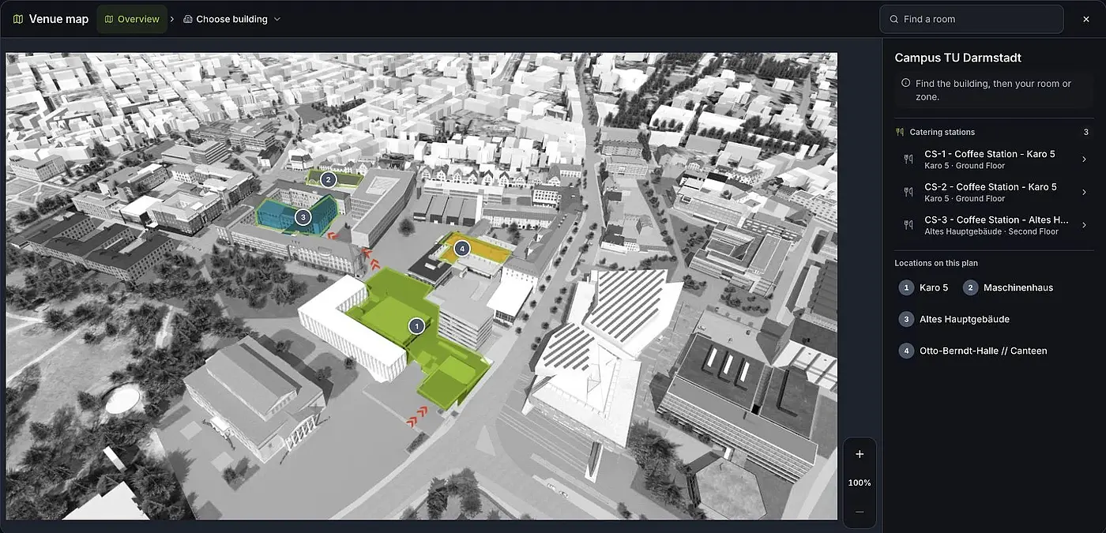Screen dimensions: 1106x533
Task: Click the Catering stations header icon
Action: tap(899, 132)
